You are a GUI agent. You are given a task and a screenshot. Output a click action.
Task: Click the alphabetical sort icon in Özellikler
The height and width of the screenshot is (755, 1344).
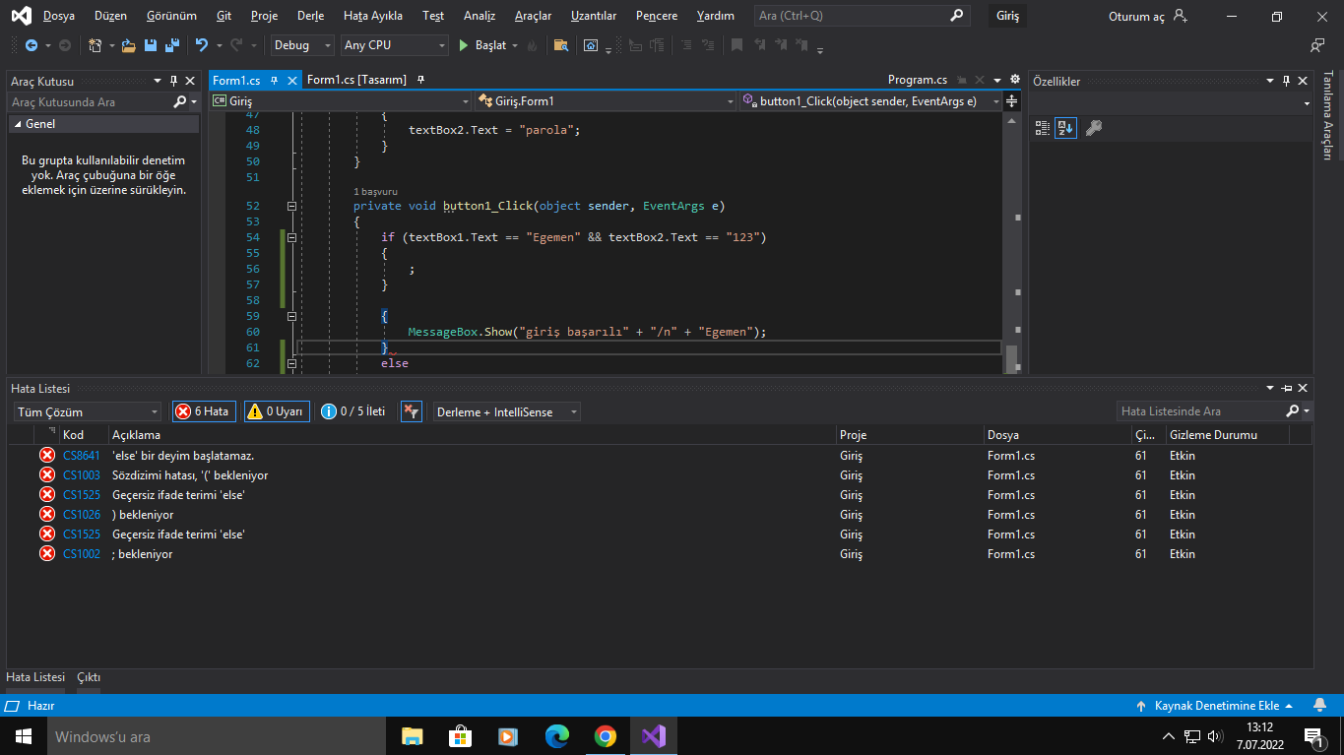[1065, 128]
